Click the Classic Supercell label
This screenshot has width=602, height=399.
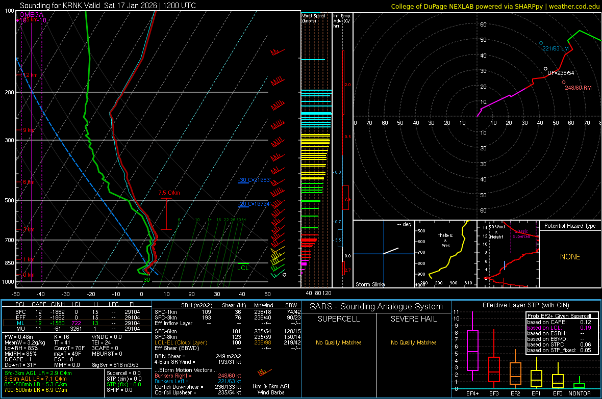coord(521,234)
